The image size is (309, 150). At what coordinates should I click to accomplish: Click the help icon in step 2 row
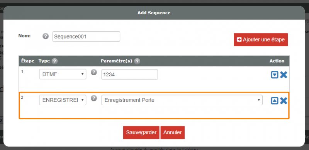point(94,98)
